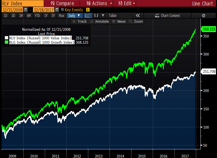The height and width of the screenshot is (158, 217).
Task: Activate the Annotate pencil tool
Action: pyautogui.click(x=99, y=22)
